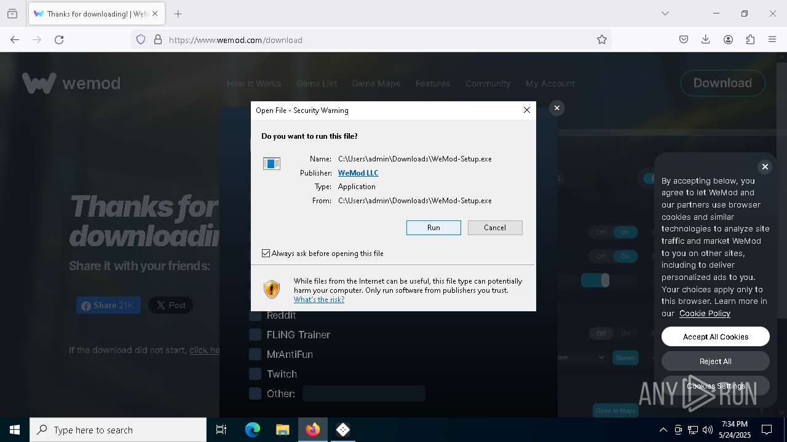The height and width of the screenshot is (442, 787).
Task: Close the Security Warning dialog with X
Action: [x=526, y=110]
